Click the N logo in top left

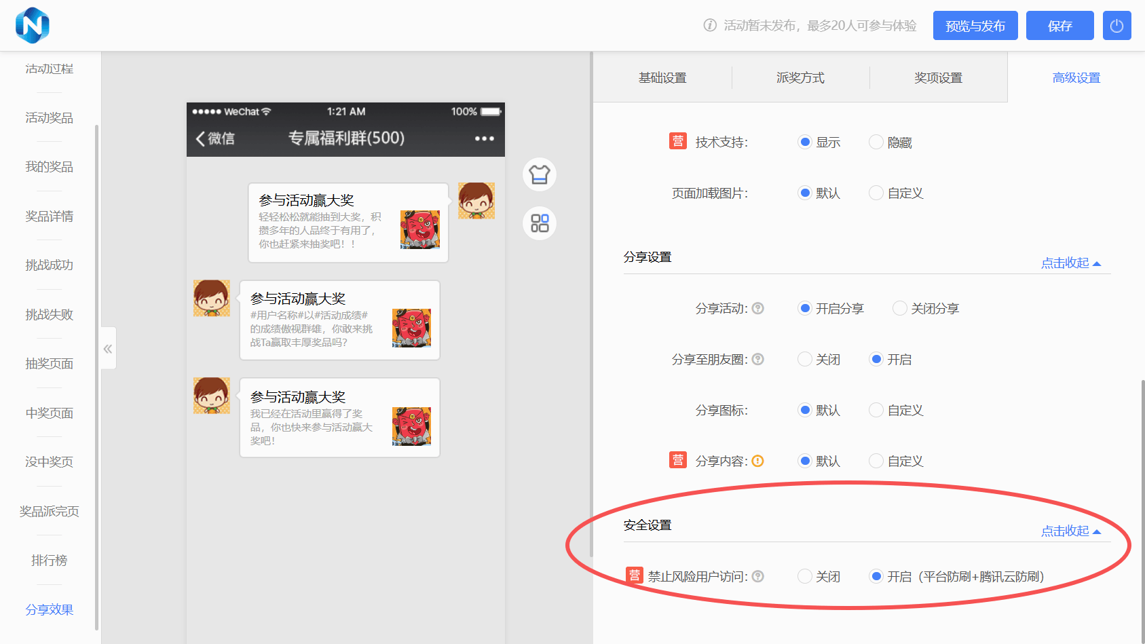pos(32,25)
